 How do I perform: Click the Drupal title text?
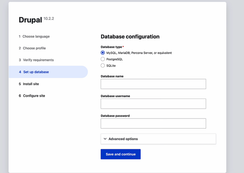point(30,20)
